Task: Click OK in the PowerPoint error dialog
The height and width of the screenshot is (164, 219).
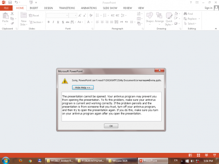Action: click(x=111, y=126)
